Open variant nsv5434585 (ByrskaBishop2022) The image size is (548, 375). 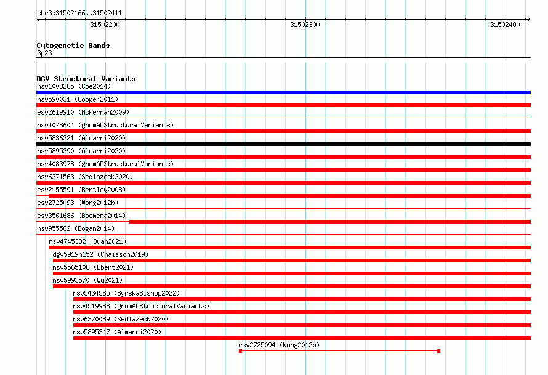pos(126,293)
